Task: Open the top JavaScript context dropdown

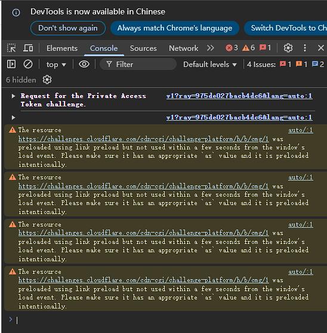Action: [56, 65]
